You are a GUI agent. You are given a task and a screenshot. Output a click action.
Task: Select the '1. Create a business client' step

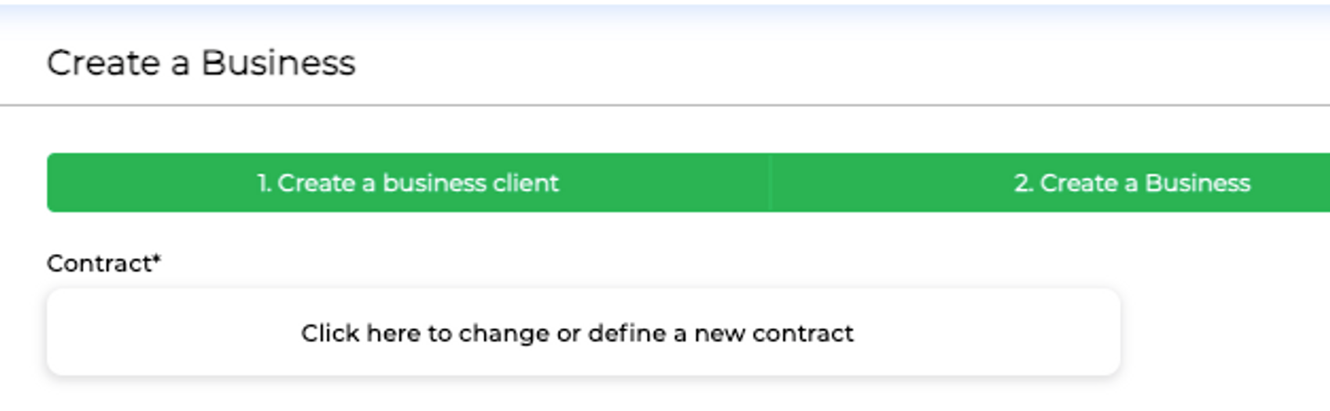408,183
